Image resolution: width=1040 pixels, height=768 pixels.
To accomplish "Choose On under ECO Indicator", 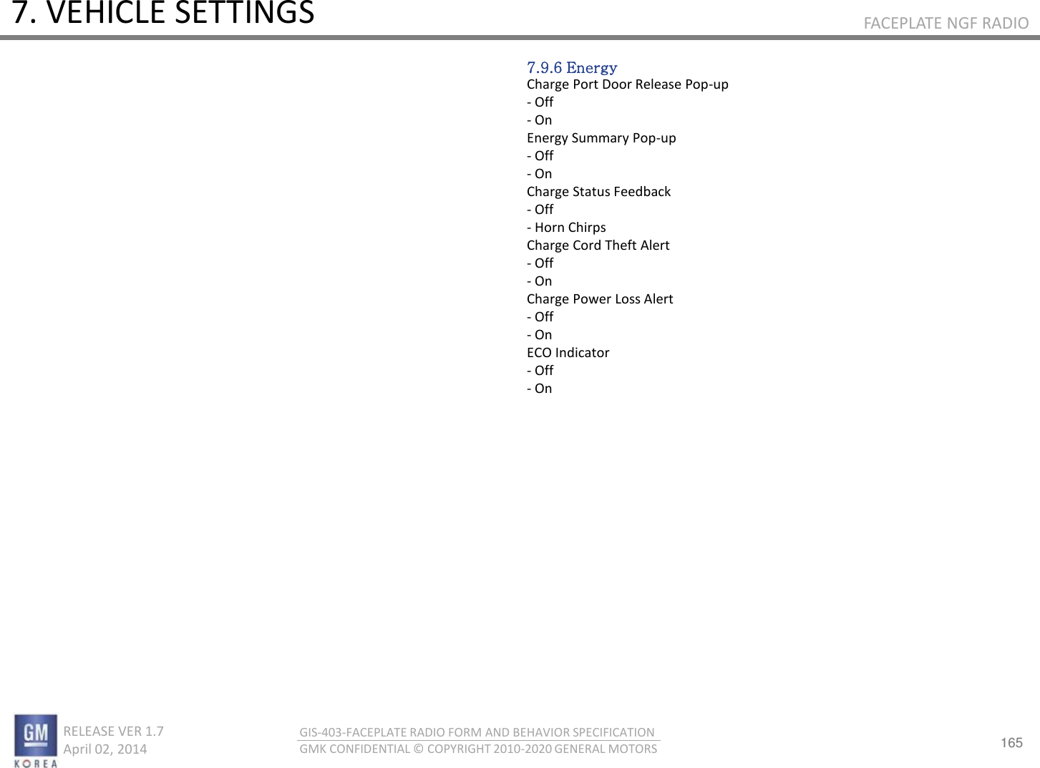I will [x=540, y=389].
